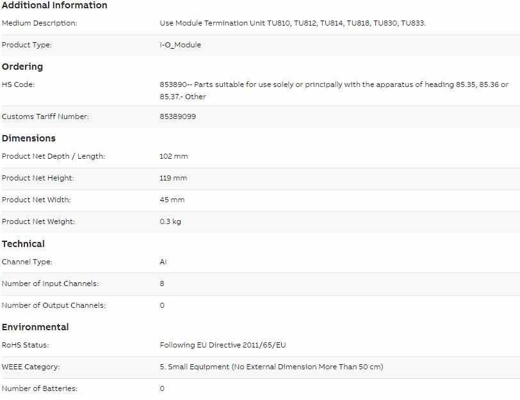
Task: Click the Number of Output Channels label
Action: click(x=54, y=305)
